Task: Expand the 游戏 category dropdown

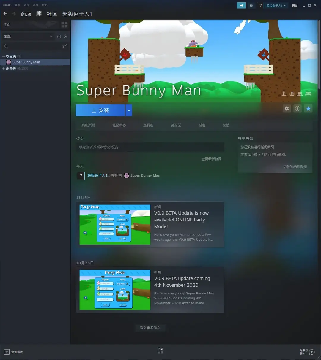Action: click(51, 37)
